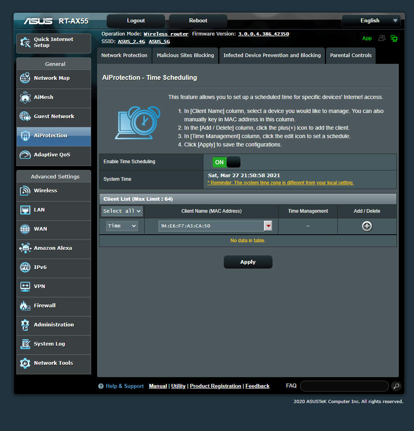414x431 pixels.
Task: Switch to Malicious Sites Blocking tab
Action: (185, 55)
